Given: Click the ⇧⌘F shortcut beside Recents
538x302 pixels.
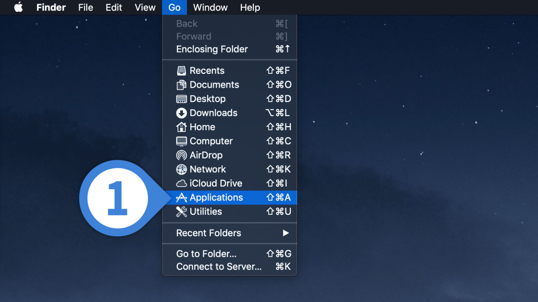Looking at the screenshot, I should point(278,70).
